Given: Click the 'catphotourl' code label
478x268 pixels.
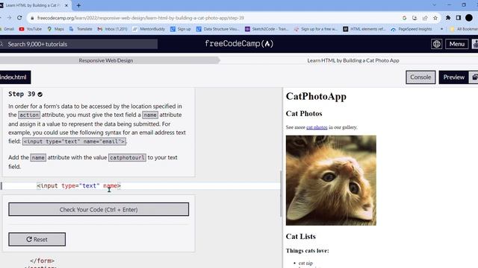Looking at the screenshot, I should click(127, 158).
